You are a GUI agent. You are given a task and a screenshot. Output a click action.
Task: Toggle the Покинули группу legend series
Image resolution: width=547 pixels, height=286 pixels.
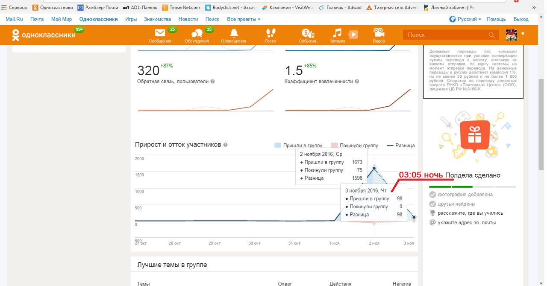point(355,146)
